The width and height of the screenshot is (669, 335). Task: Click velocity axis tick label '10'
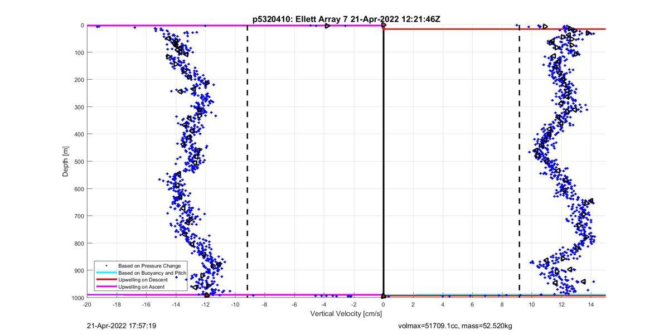(x=531, y=305)
